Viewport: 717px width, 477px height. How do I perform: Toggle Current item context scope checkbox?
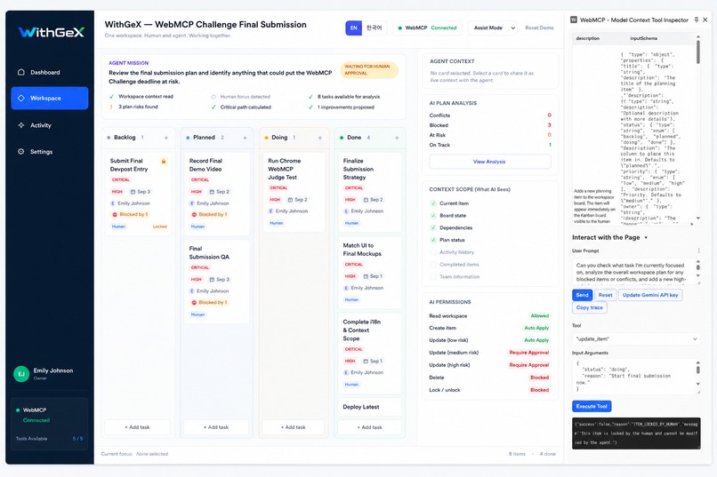coord(432,203)
